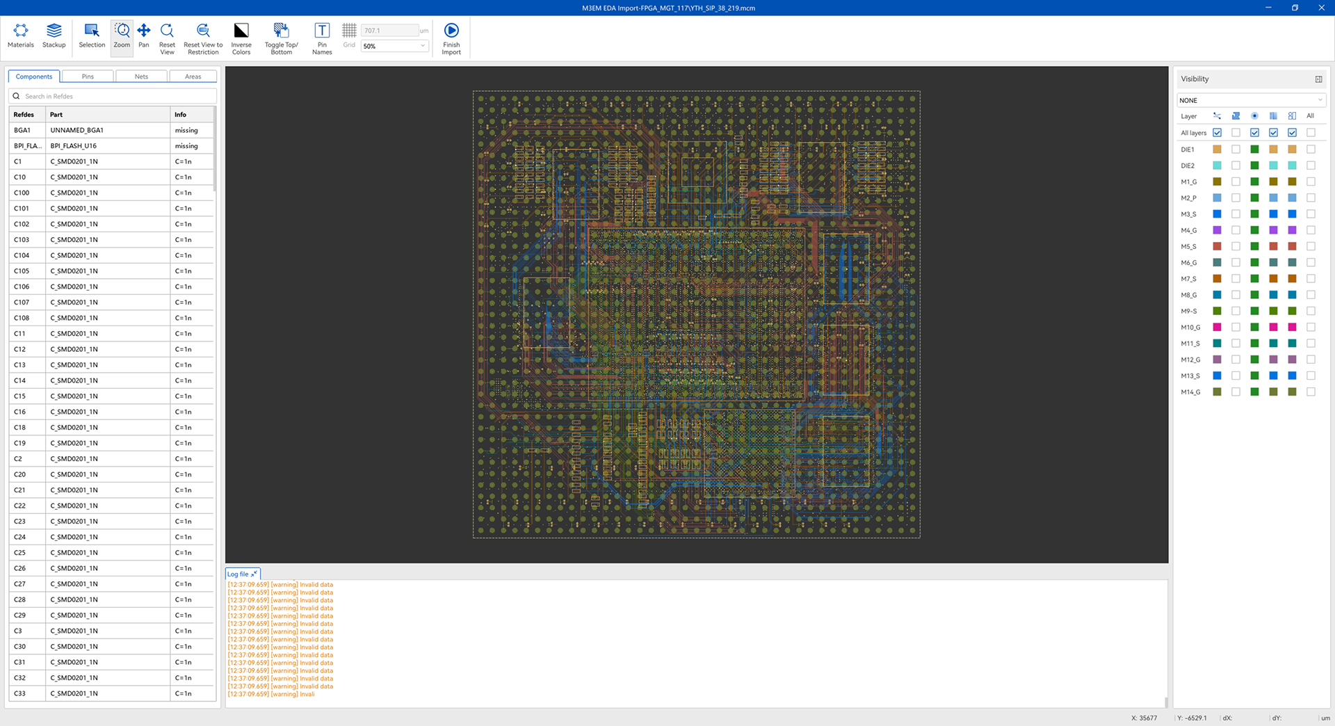Activate the Selection tool
1335x726 pixels.
(92, 36)
